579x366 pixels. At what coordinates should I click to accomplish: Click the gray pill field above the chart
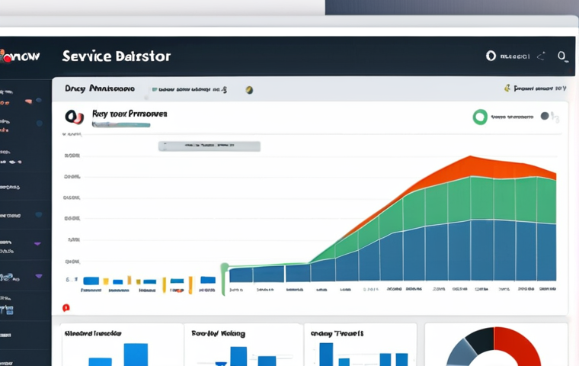click(210, 146)
